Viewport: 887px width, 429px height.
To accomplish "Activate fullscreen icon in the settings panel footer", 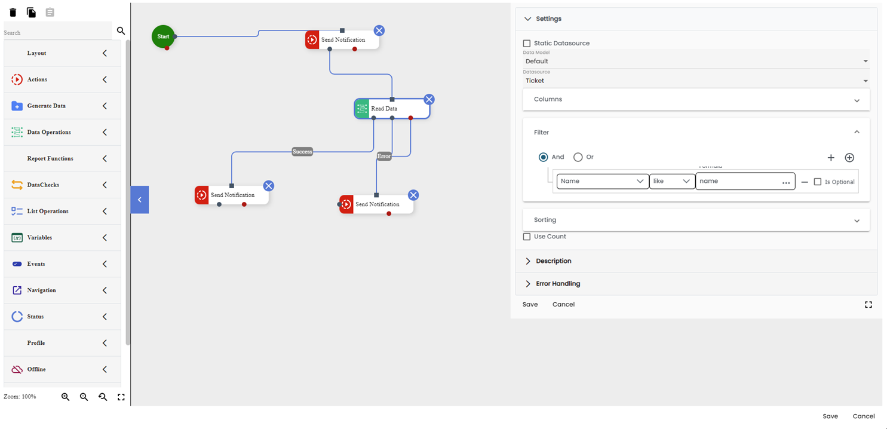I will coord(868,305).
